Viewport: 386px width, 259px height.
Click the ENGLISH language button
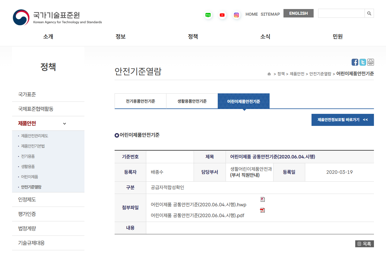click(x=299, y=13)
